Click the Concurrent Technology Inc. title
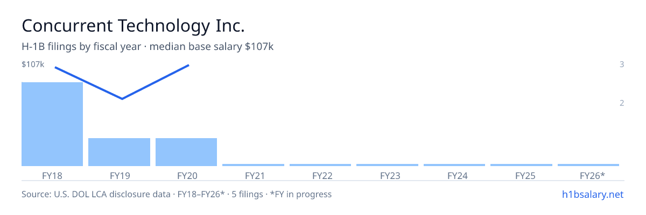This screenshot has width=646, height=215. pyautogui.click(x=133, y=25)
